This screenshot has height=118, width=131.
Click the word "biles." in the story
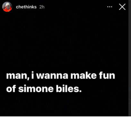point(69,88)
